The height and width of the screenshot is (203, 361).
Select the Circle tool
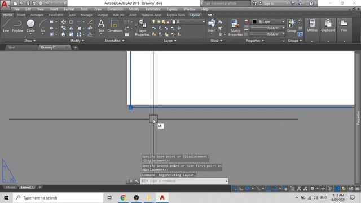[30, 26]
